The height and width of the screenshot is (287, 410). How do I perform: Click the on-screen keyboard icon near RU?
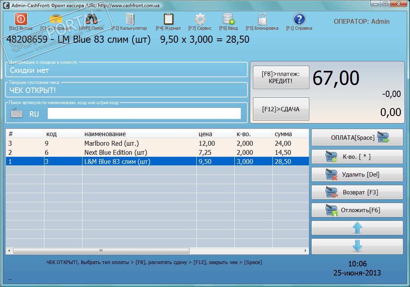17,113
